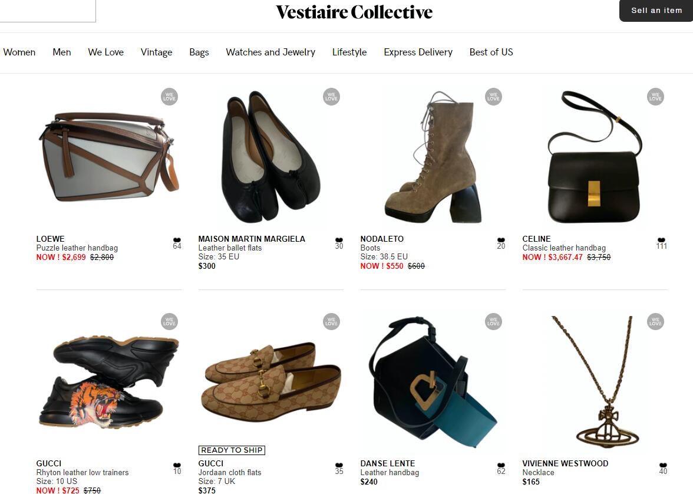
Task: Go to the Vintage section
Action: [x=157, y=52]
